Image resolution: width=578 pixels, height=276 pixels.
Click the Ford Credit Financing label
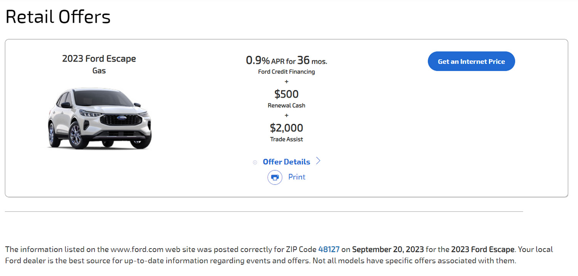pyautogui.click(x=286, y=71)
